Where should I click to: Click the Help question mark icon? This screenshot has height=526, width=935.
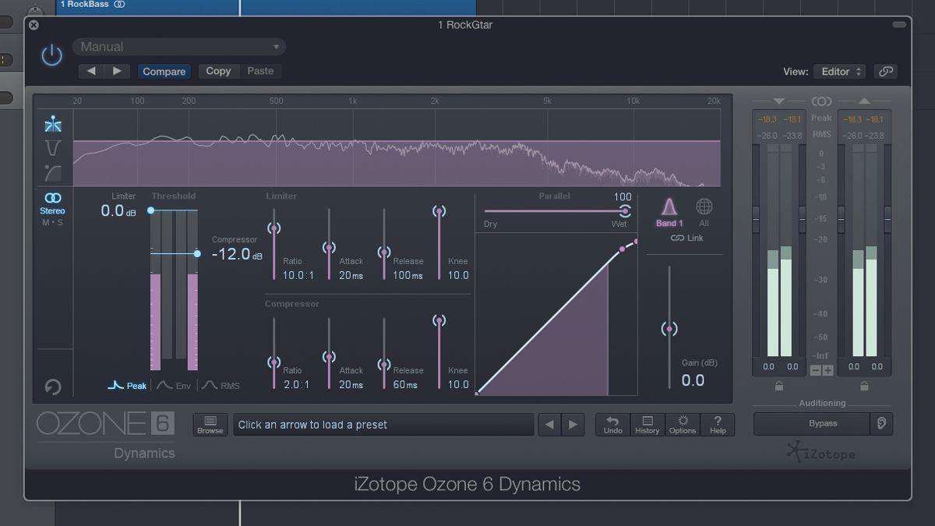[x=718, y=425]
